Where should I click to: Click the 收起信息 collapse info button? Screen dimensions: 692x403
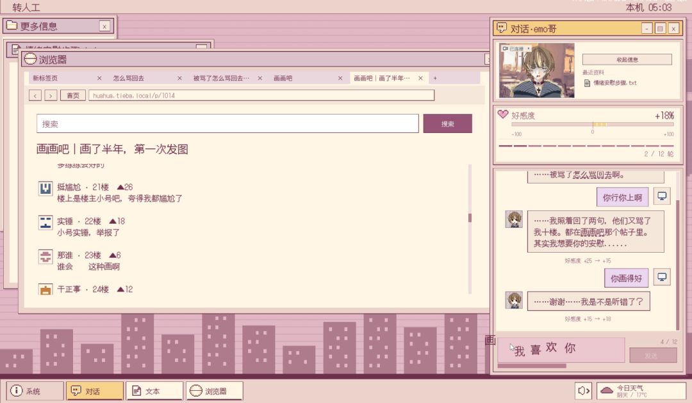[627, 59]
